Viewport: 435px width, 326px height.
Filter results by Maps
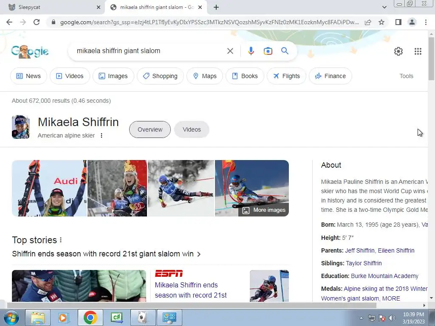pos(205,76)
